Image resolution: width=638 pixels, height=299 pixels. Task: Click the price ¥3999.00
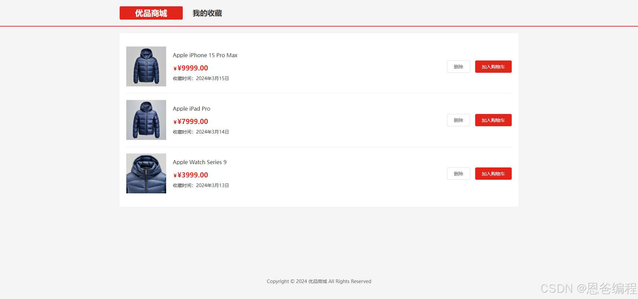click(191, 175)
